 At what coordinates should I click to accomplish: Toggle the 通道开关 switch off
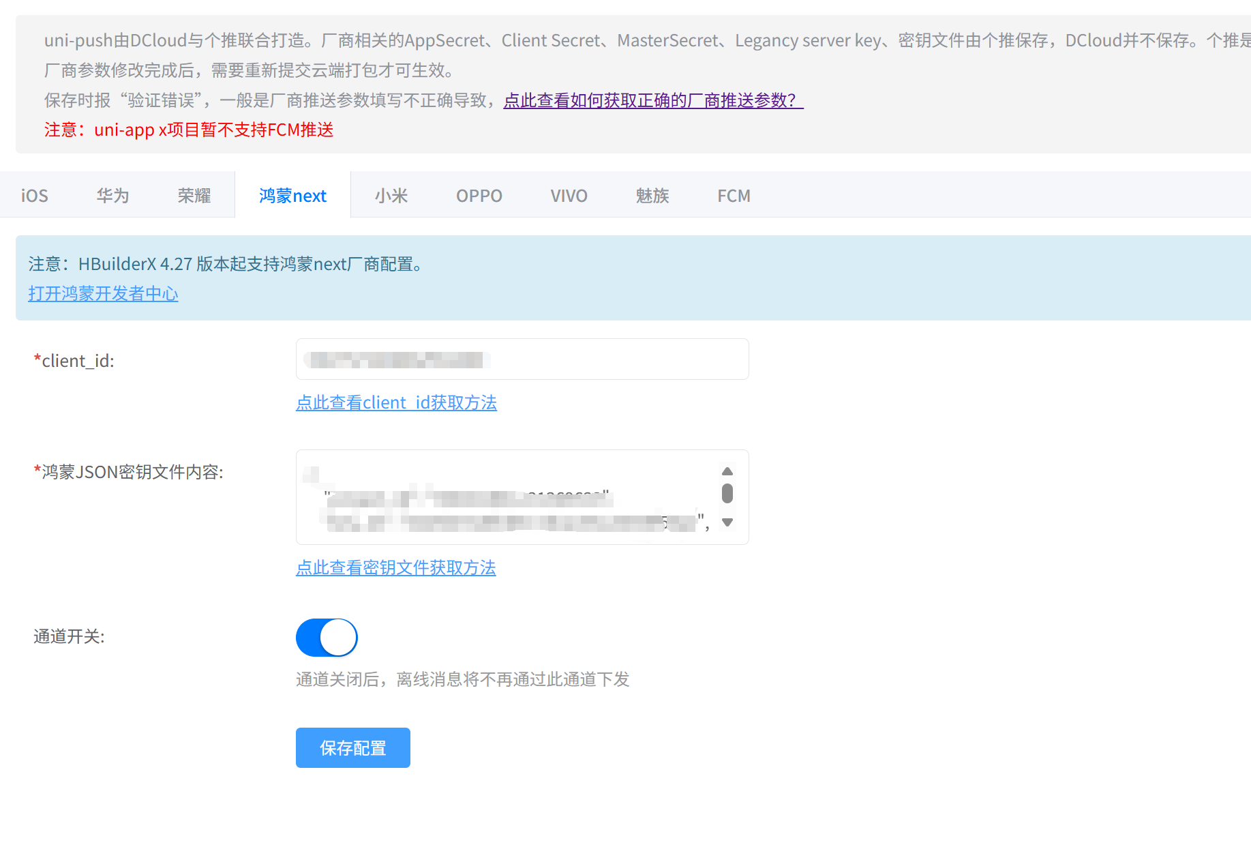pos(327,638)
